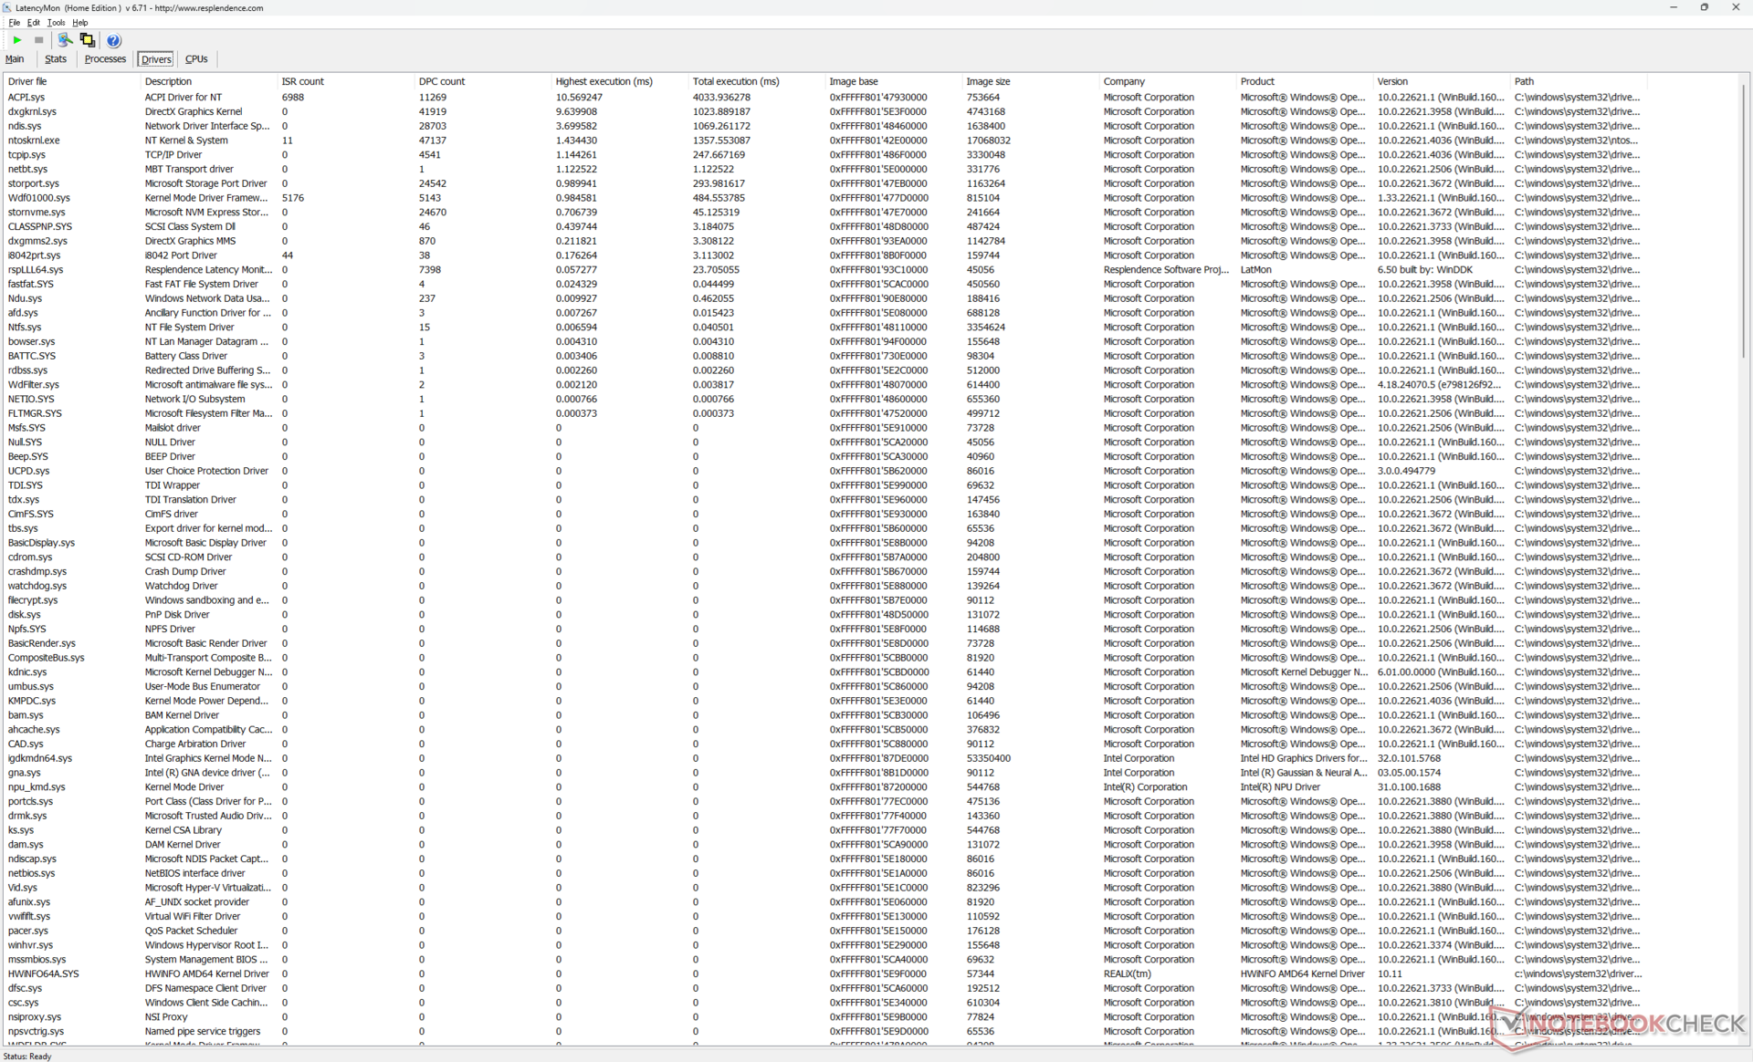This screenshot has width=1753, height=1062.
Task: Select the rspLLL64.sys driver row
Action: point(824,270)
